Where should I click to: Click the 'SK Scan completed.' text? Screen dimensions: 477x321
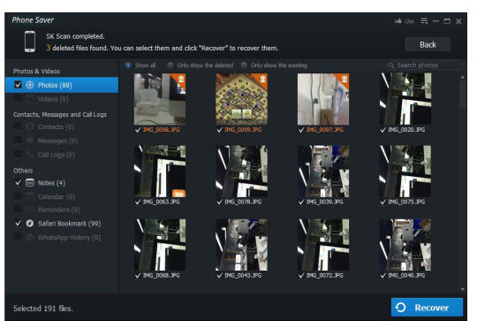pos(75,36)
